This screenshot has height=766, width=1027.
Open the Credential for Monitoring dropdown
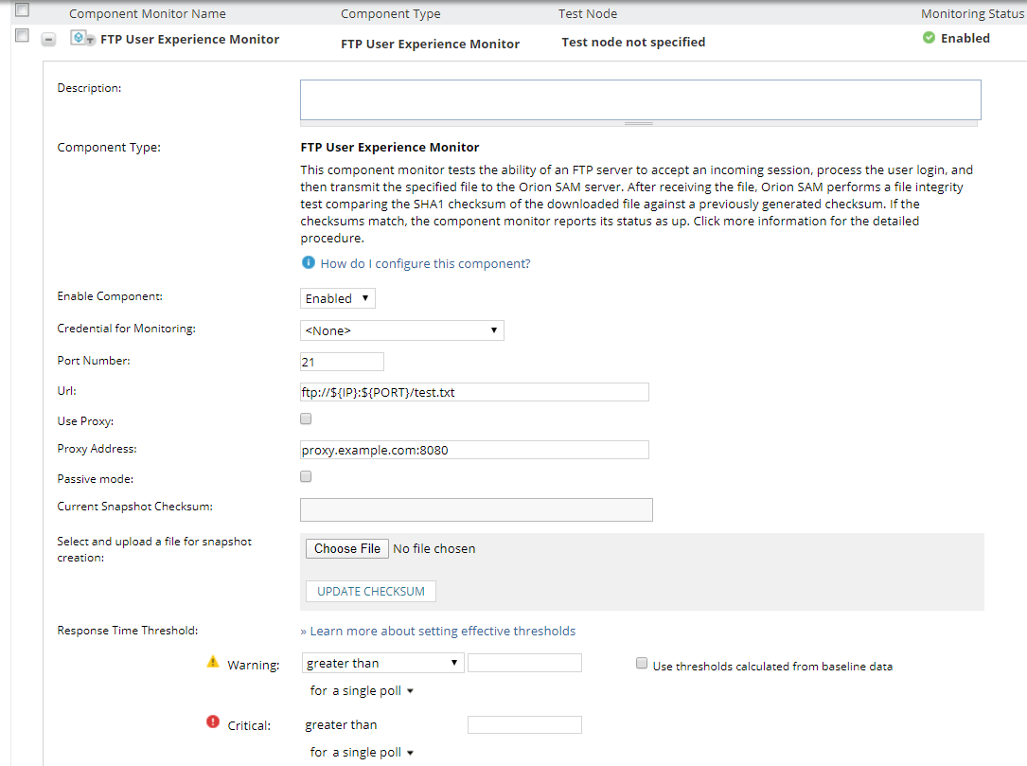[401, 330]
